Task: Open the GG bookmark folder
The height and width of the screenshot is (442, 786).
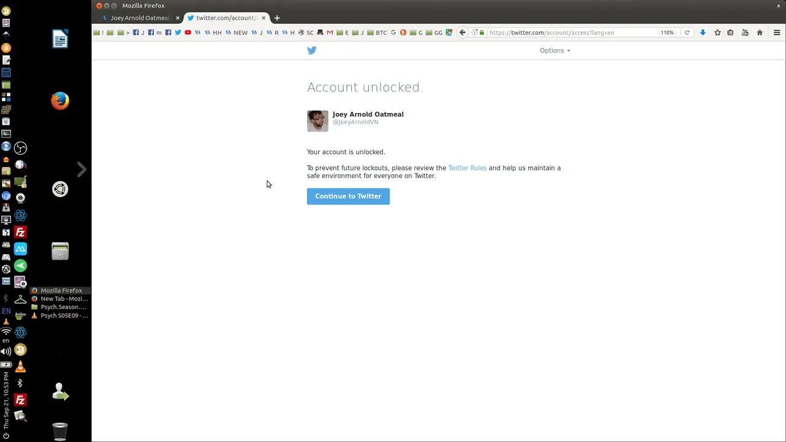Action: (x=434, y=33)
